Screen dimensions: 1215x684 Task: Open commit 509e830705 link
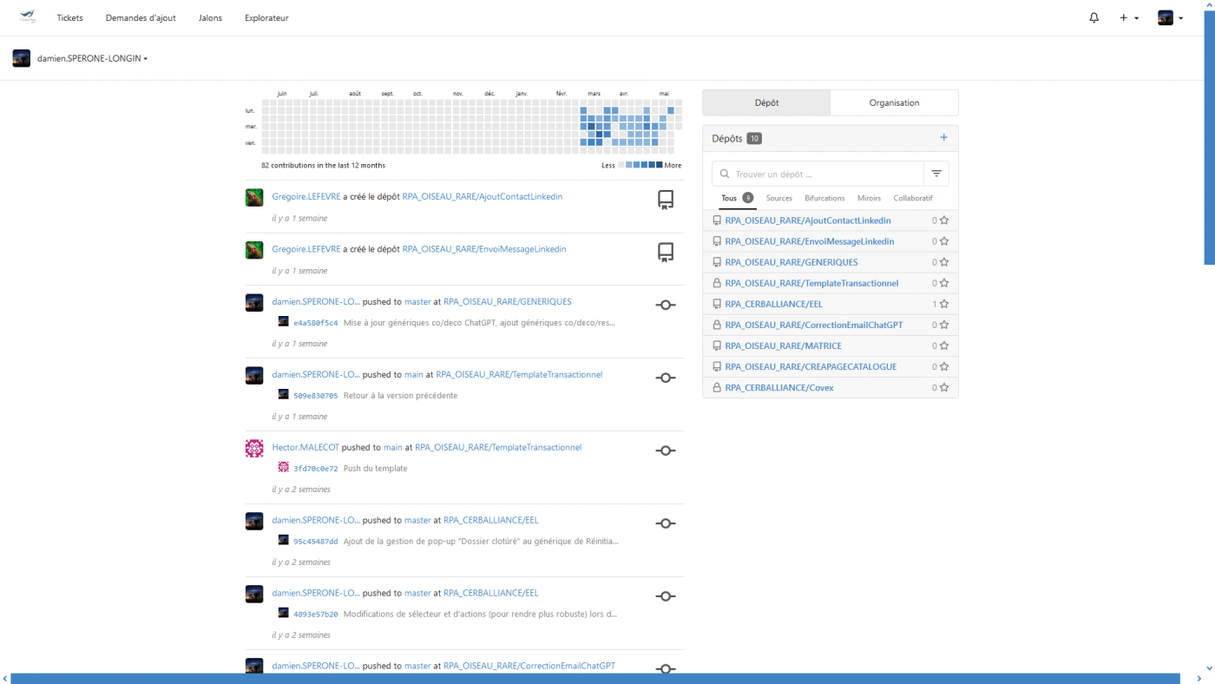[315, 396]
